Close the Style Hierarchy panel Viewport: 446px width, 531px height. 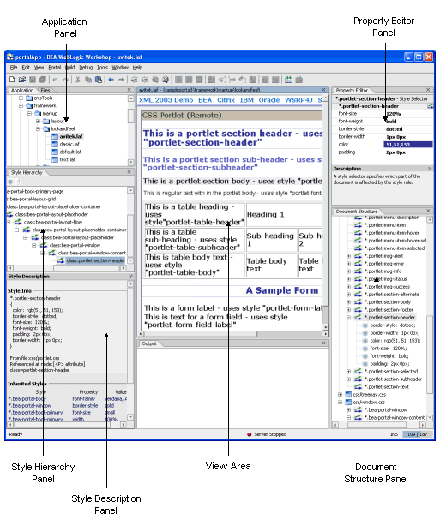click(129, 172)
